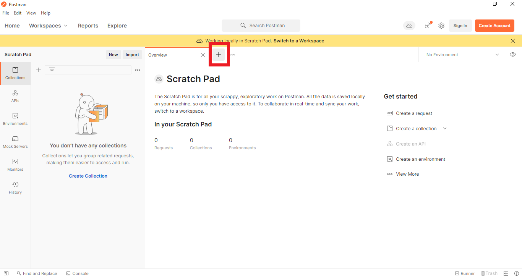Open the Edit menu
Viewport: 522px width, 278px height.
pos(18,13)
